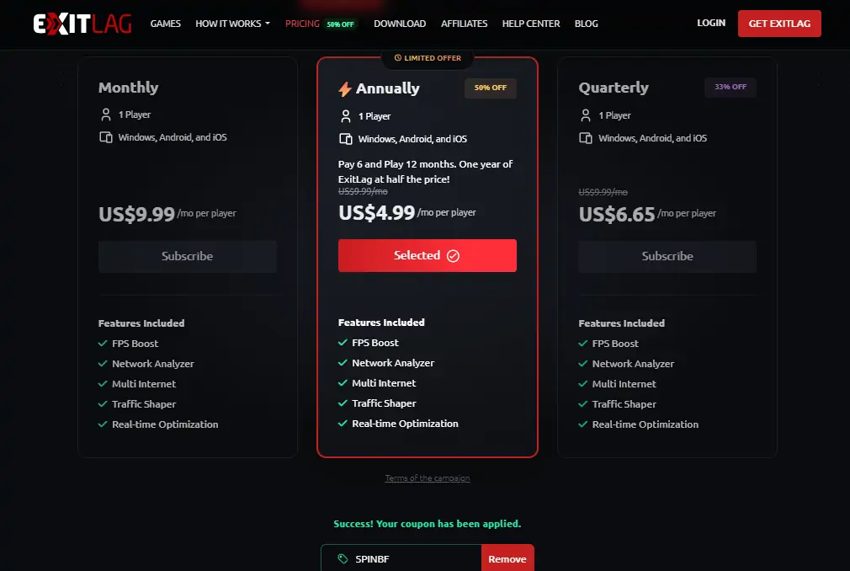Viewport: 850px width, 571px height.
Task: Click Real-time Optimization checkmark on Quarterly plan
Action: [582, 424]
